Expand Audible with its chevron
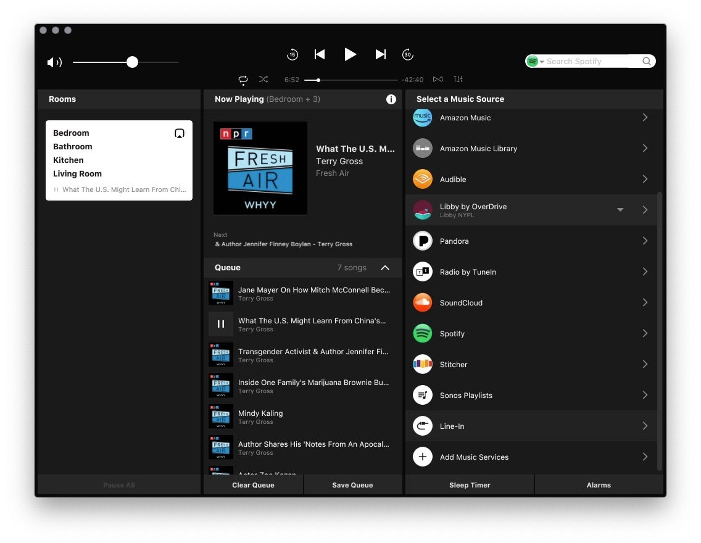 [x=645, y=179]
